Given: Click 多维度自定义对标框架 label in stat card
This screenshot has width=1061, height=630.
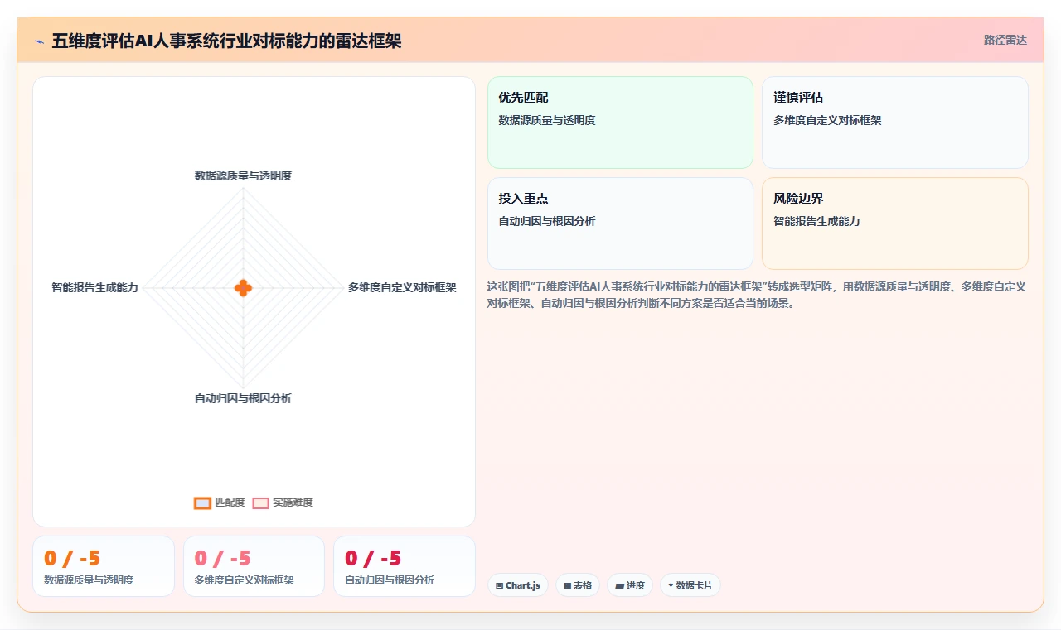Looking at the screenshot, I should pos(245,580).
